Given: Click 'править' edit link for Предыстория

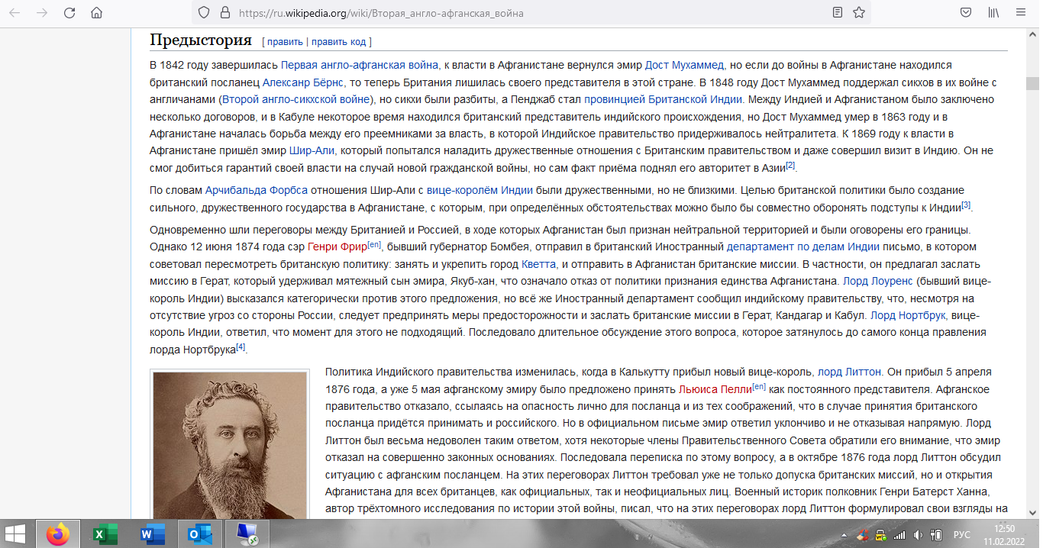Looking at the screenshot, I should pos(285,41).
